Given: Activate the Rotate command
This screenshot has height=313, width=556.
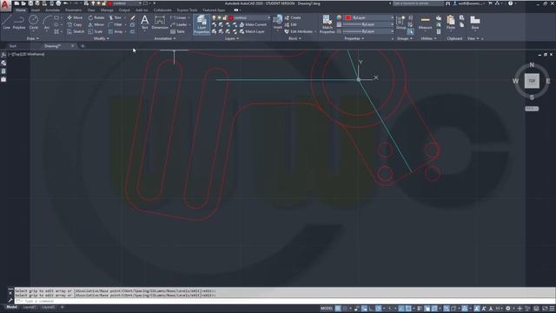Looking at the screenshot, I should (x=96, y=17).
